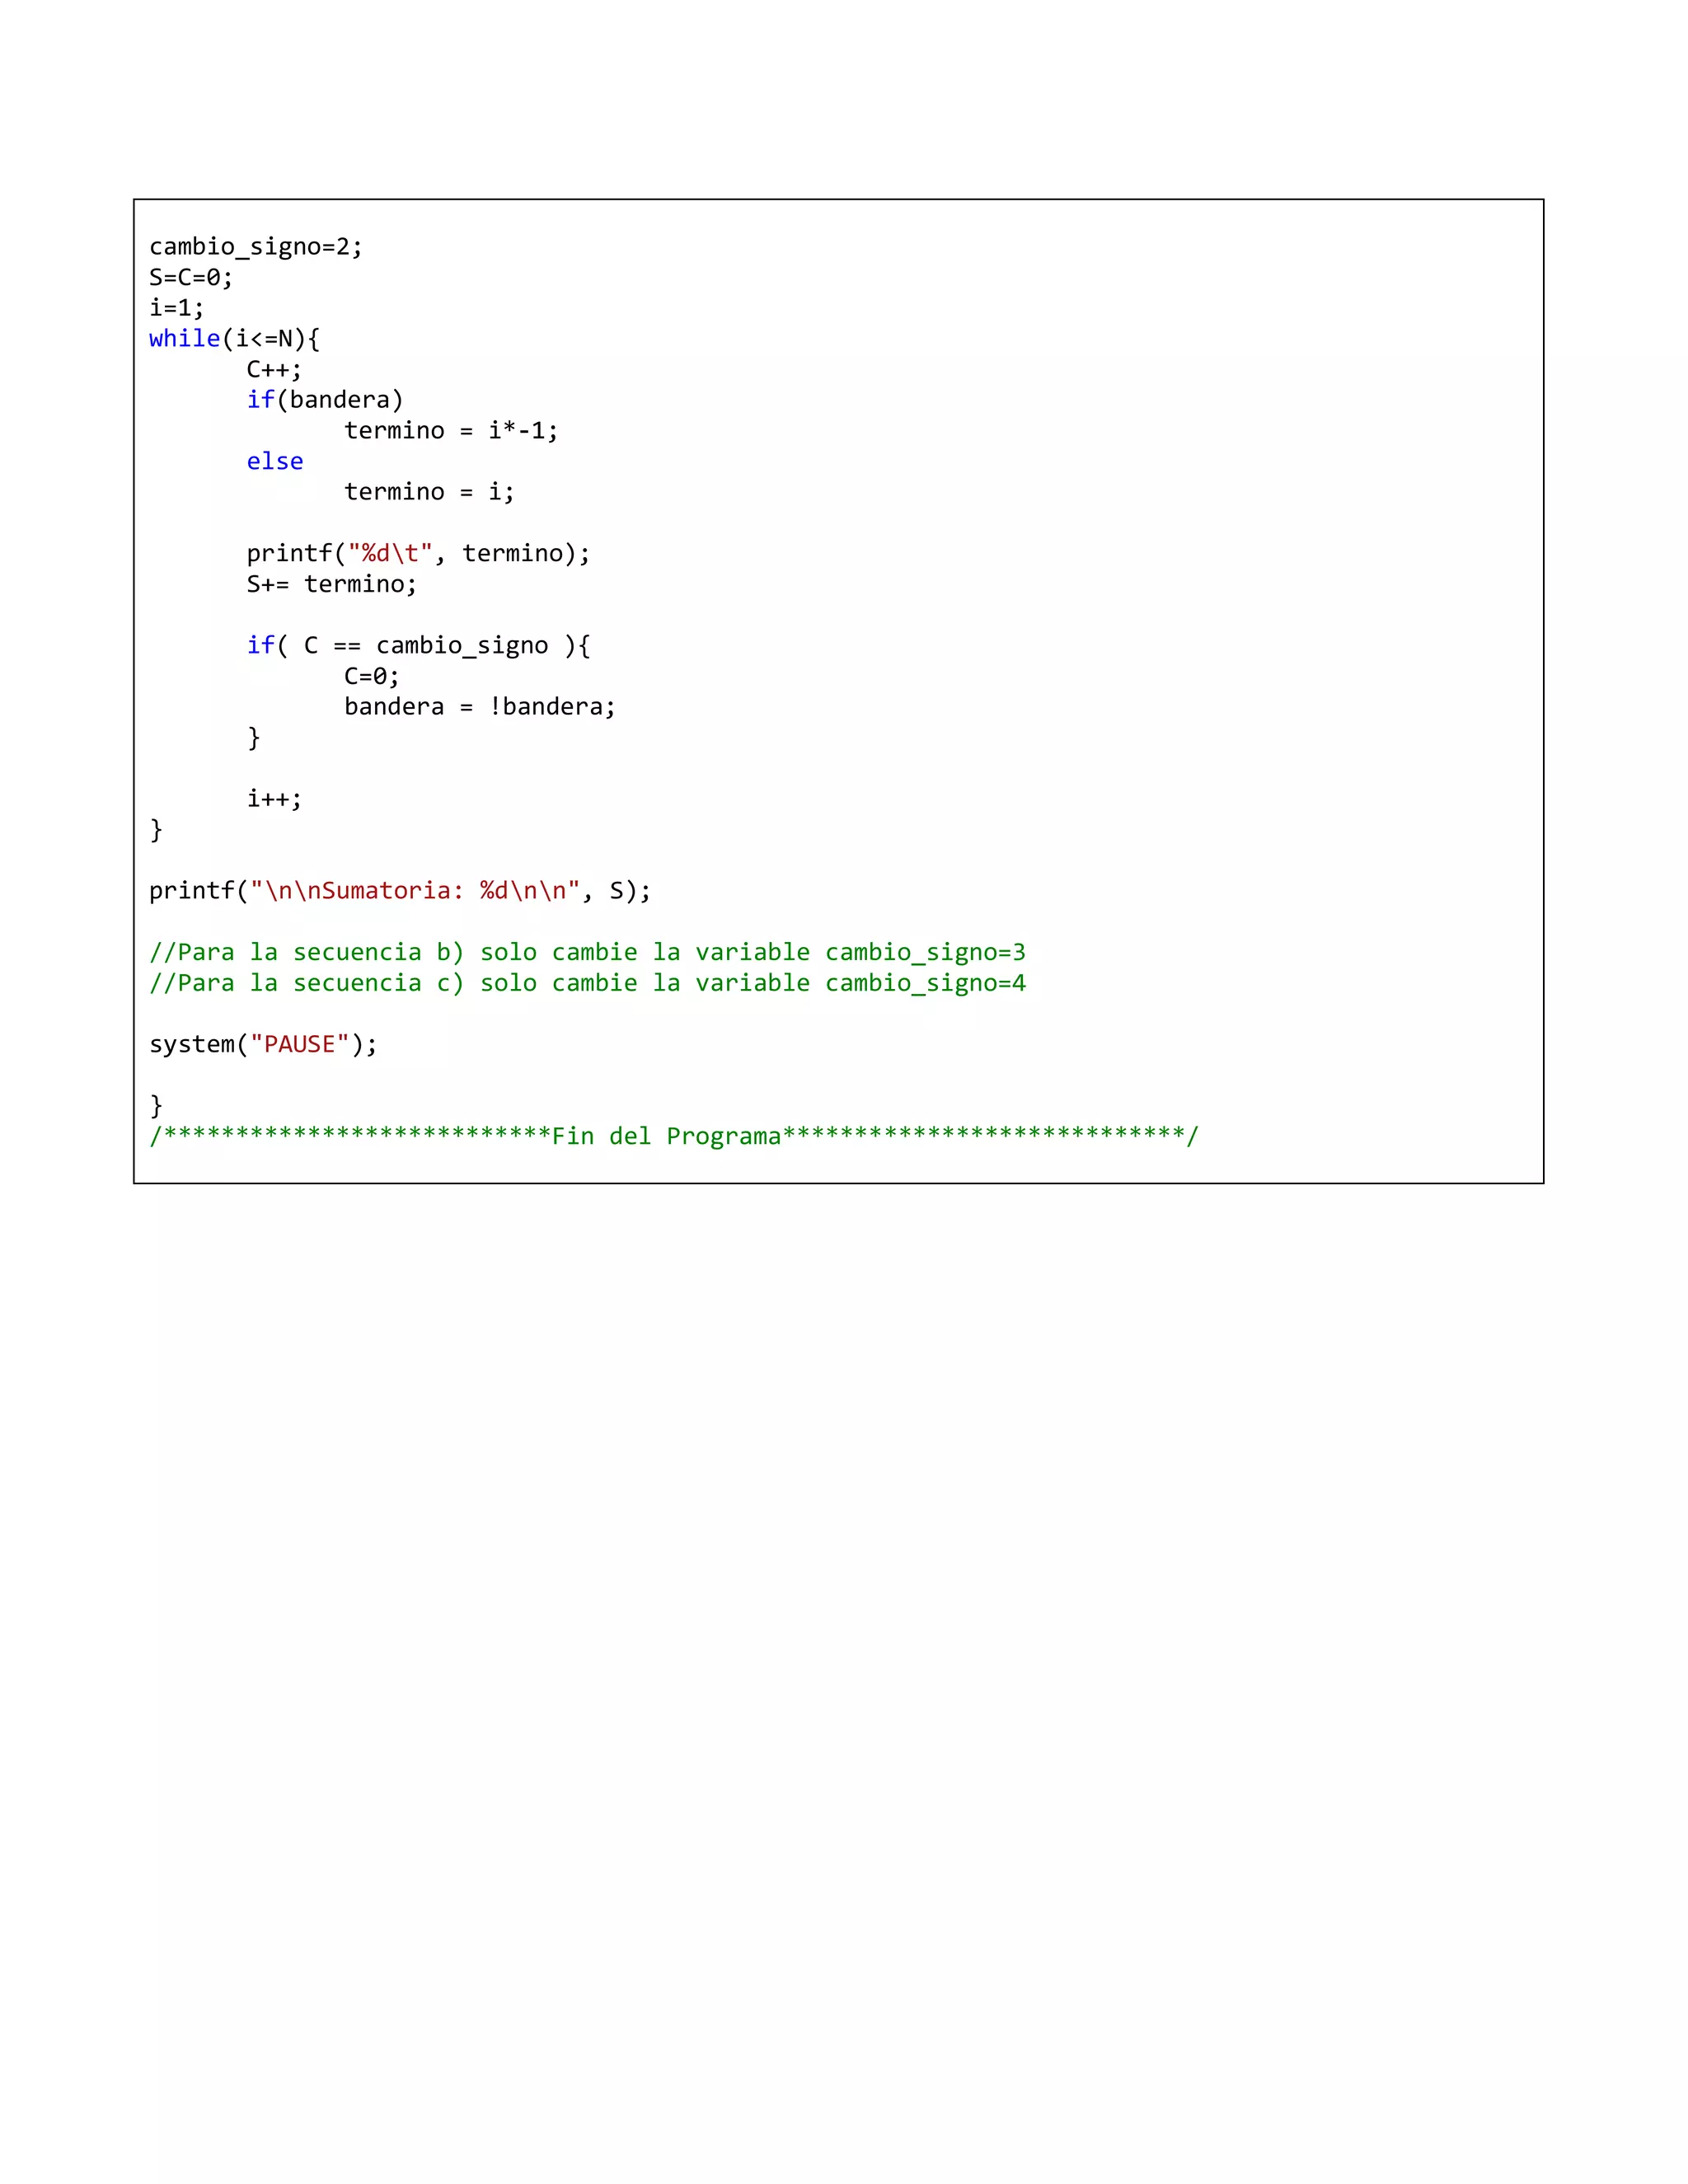Image resolution: width=1688 pixels, height=2184 pixels.
Task: Click the 'C++;' line
Action: tap(274, 370)
